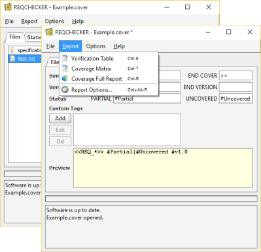Click the PARTIAL status input field
261x252 pixels.
147,99
